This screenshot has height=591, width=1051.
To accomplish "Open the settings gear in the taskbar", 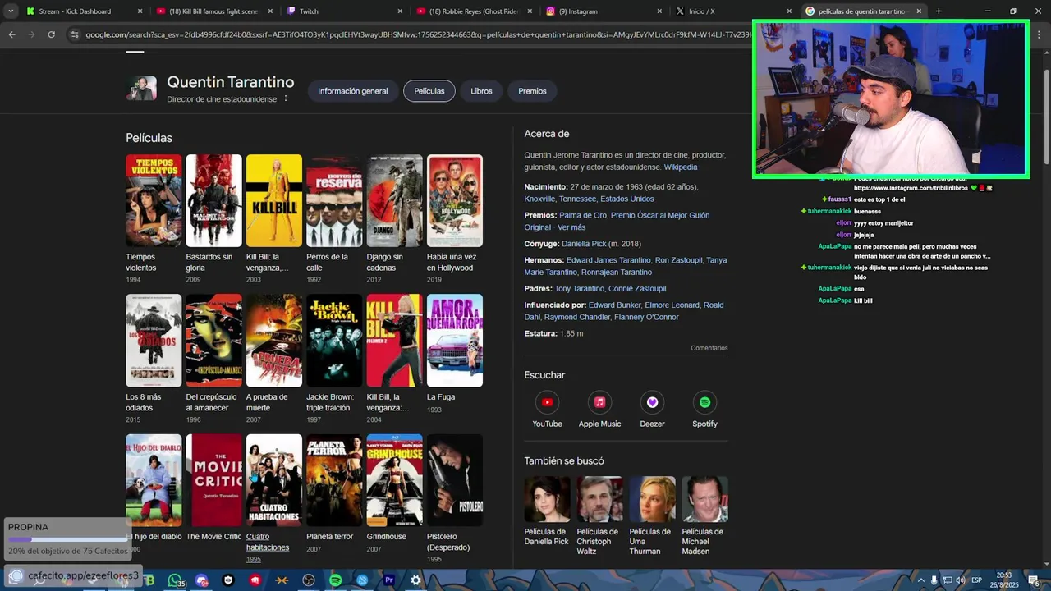I will 415,580.
